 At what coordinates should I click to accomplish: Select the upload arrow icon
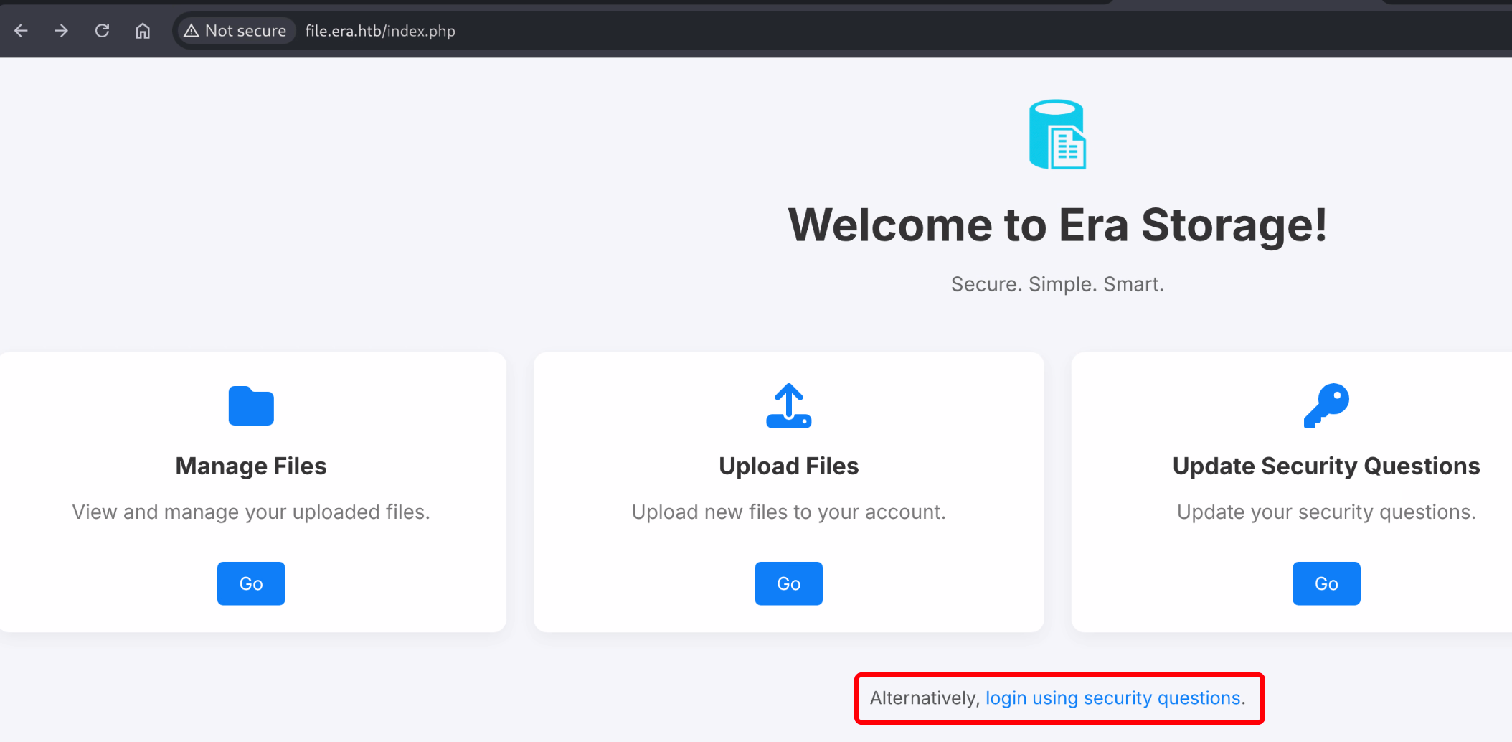point(788,406)
